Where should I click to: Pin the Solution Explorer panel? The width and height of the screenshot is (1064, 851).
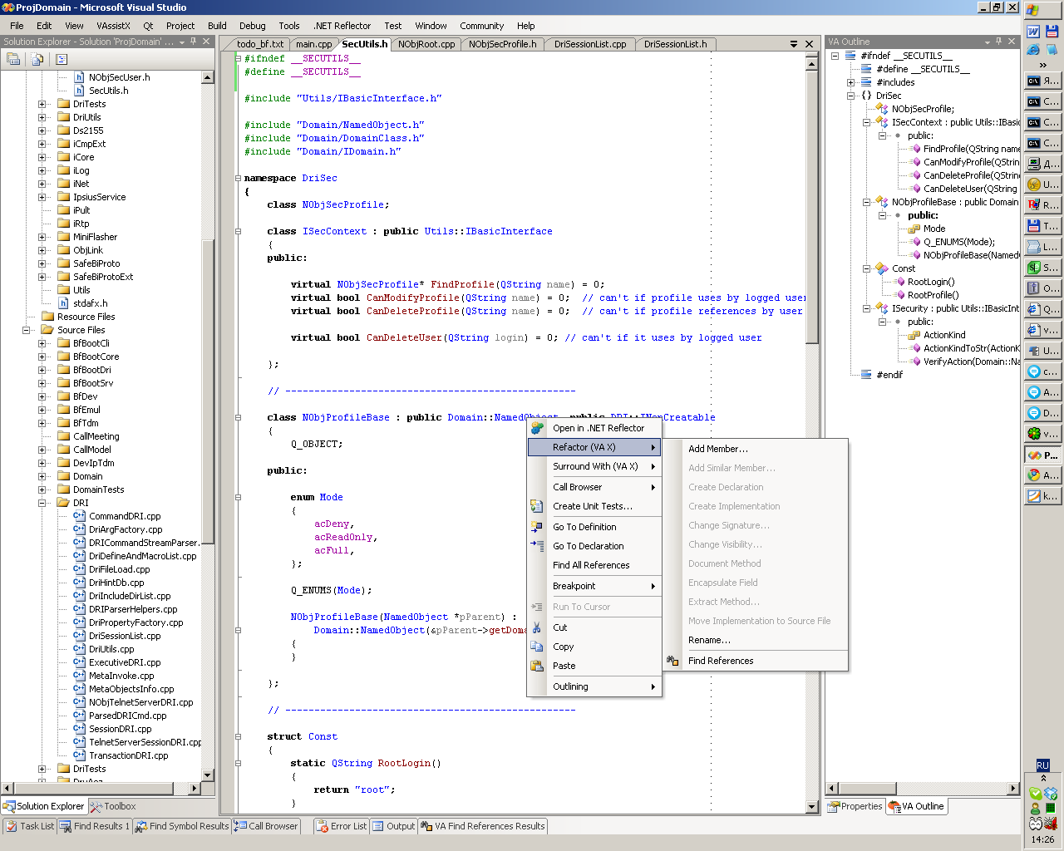tap(194, 42)
